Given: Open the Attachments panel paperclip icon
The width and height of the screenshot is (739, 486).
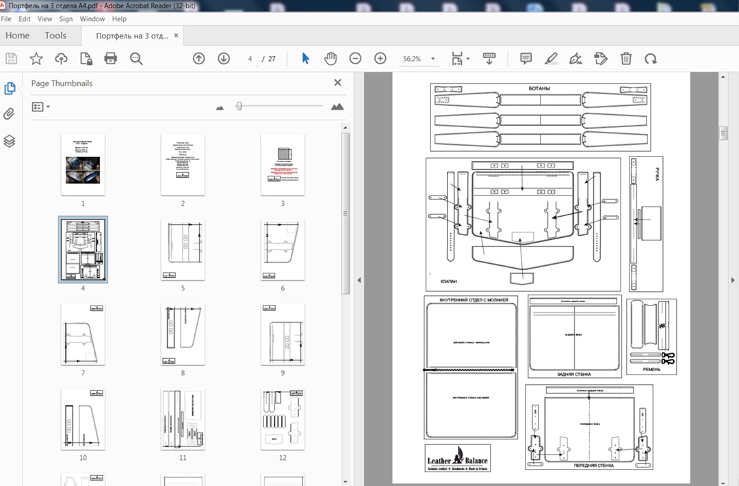Looking at the screenshot, I should pyautogui.click(x=10, y=114).
